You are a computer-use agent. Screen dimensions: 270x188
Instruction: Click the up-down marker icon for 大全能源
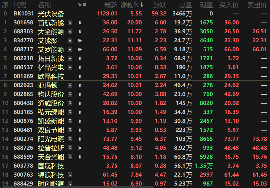(80, 31)
